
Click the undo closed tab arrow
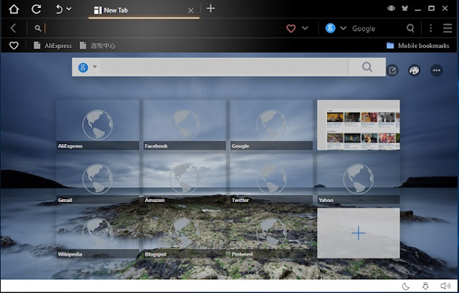(x=59, y=9)
